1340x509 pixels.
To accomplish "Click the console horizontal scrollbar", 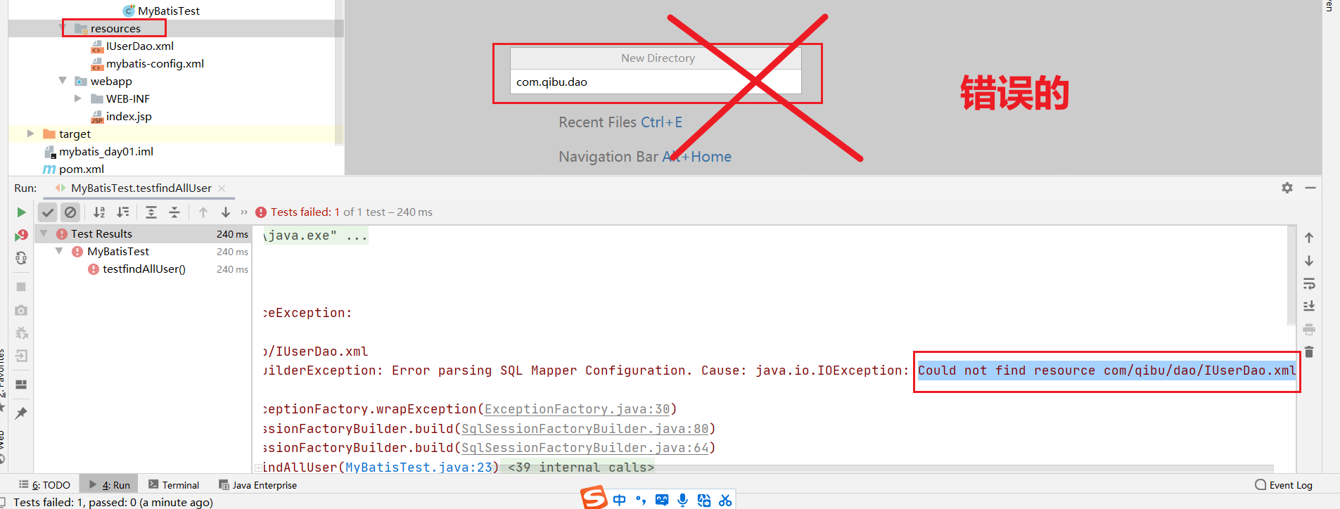I will [767, 468].
